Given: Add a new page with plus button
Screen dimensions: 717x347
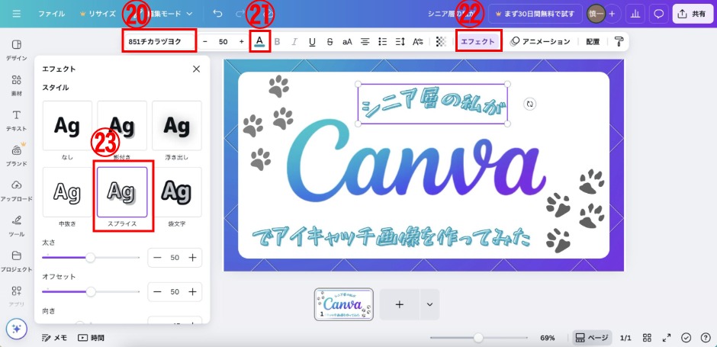Looking at the screenshot, I should coord(399,304).
